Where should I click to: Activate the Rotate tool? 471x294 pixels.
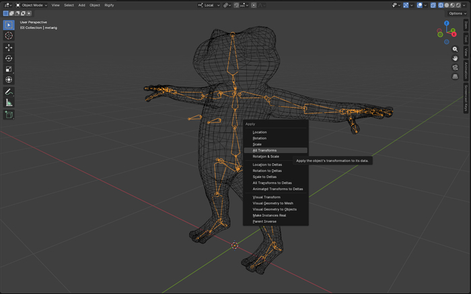(x=9, y=58)
